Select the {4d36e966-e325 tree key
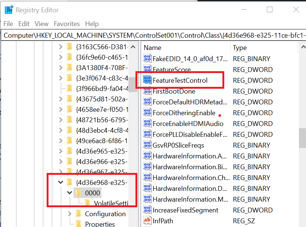Viewport: 306px width, 227px height. click(x=102, y=161)
